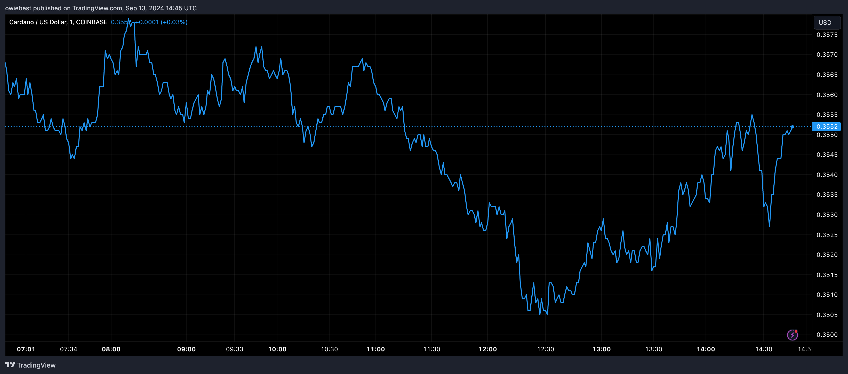Click the owiebest published header text
Screen dimensions: 848x374
[101, 8]
